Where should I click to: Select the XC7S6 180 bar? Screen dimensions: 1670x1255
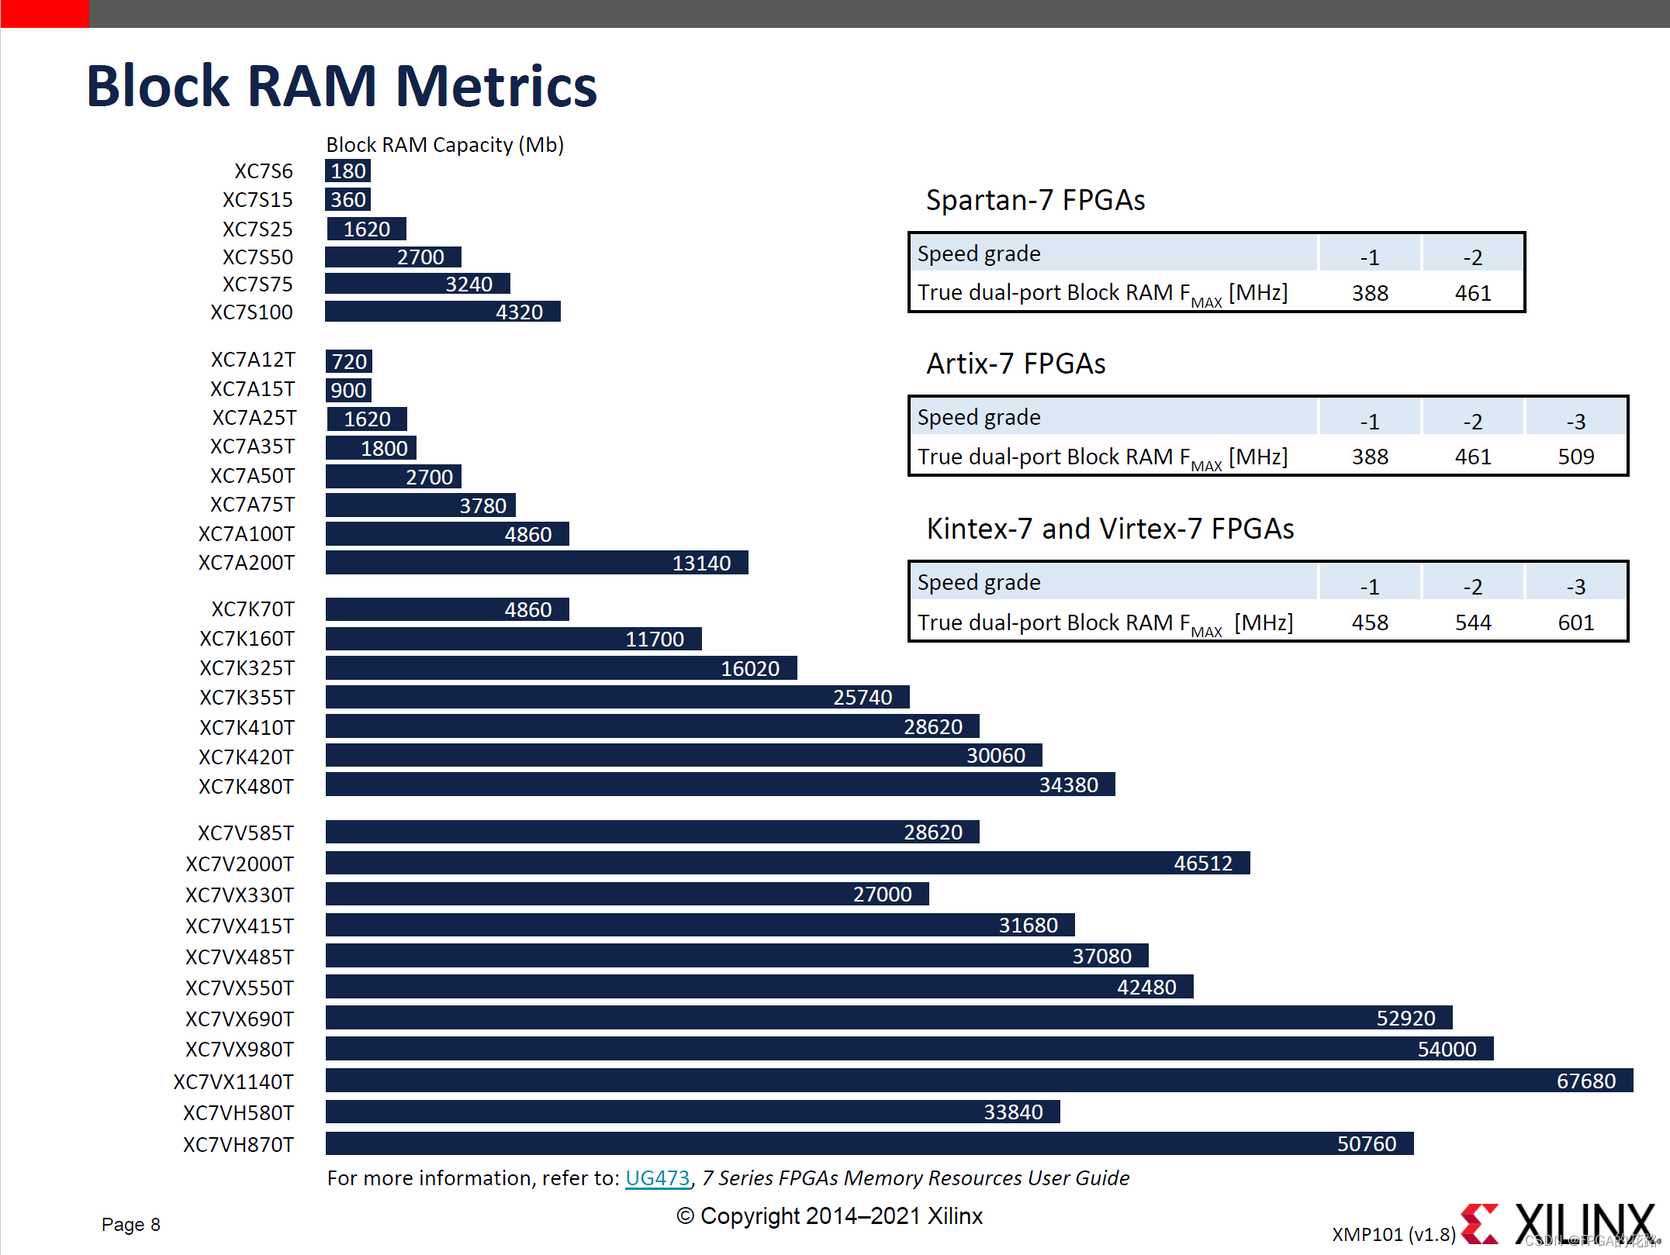click(x=347, y=171)
